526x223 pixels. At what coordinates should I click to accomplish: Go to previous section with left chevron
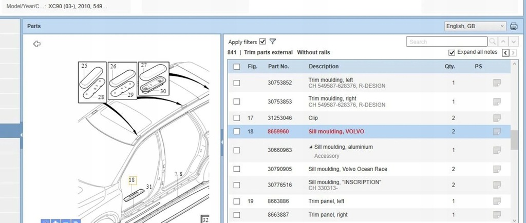pyautogui.click(x=505, y=53)
